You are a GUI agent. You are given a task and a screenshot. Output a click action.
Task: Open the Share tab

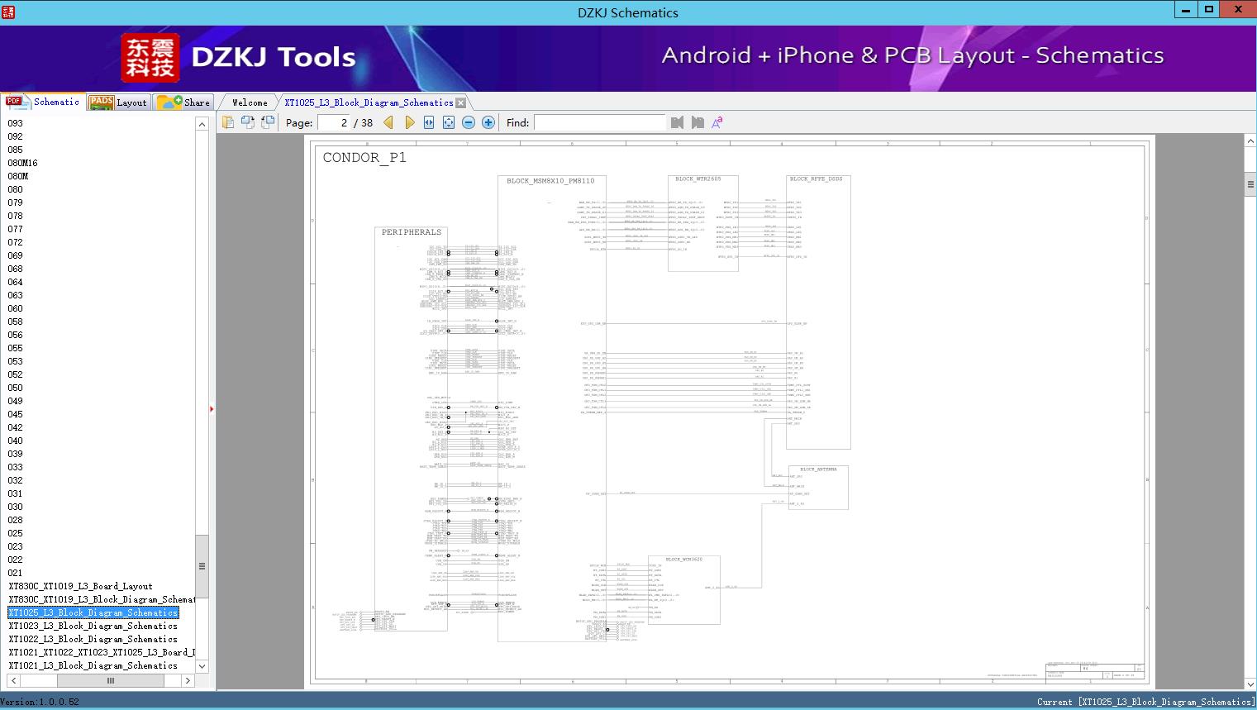coord(184,102)
